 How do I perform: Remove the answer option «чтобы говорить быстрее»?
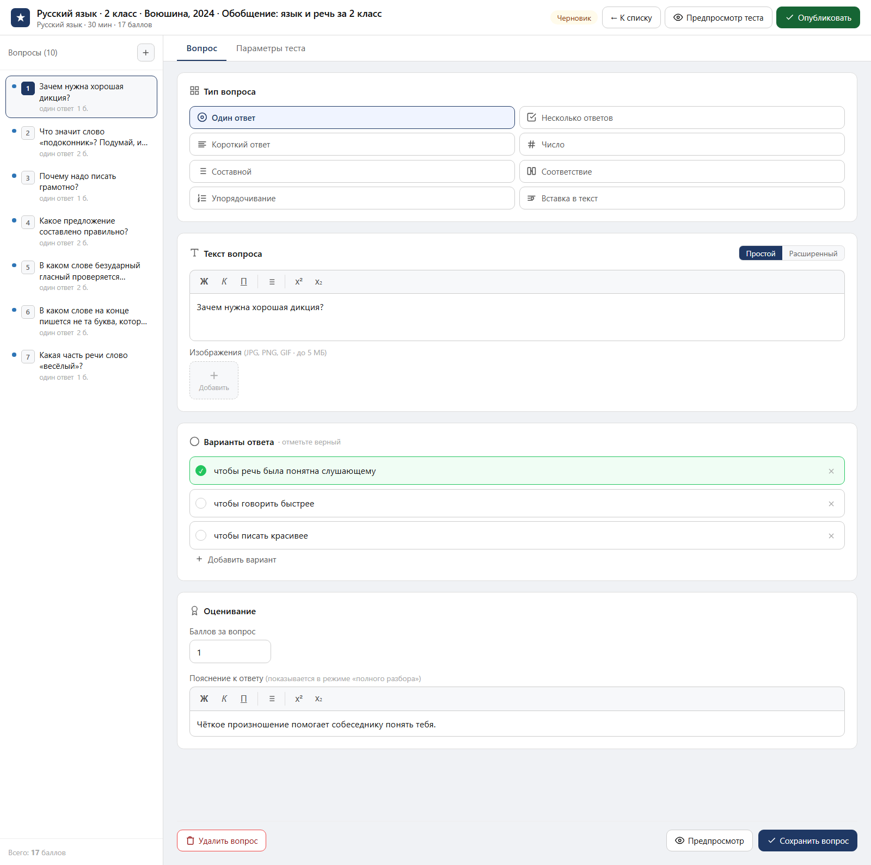coord(831,504)
